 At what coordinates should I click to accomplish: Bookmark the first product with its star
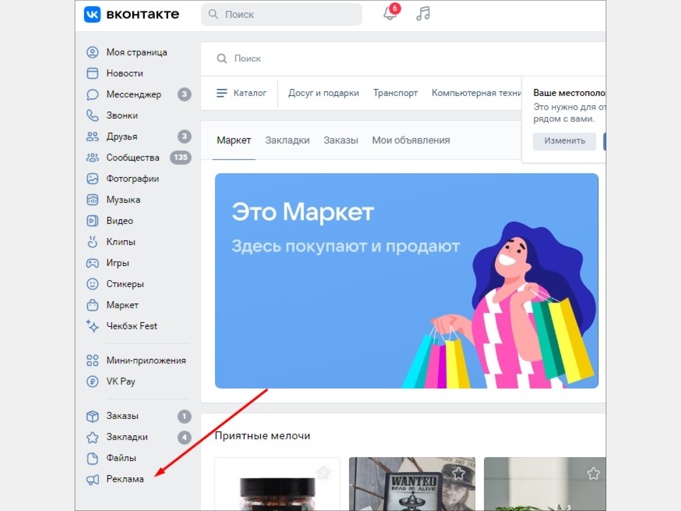pyautogui.click(x=324, y=473)
